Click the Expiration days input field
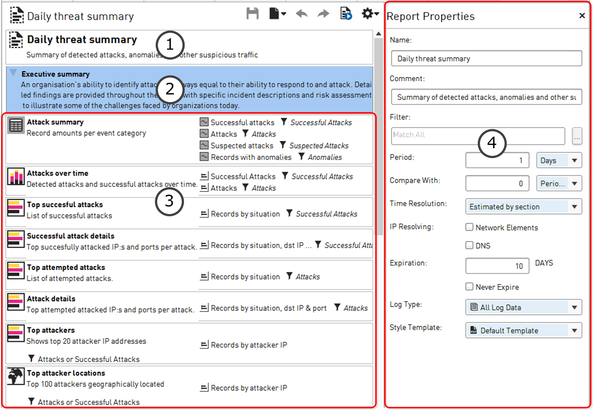Screen dimensions: 593x410 497,266
